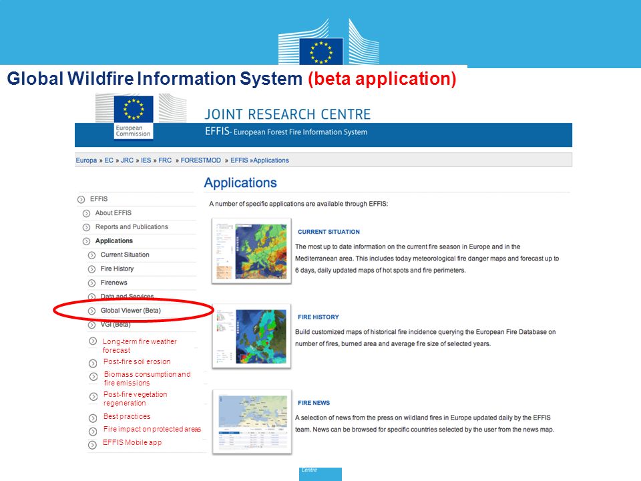641x481 pixels.
Task: Open Fire impact on protected areas entry
Action: pyautogui.click(x=152, y=429)
